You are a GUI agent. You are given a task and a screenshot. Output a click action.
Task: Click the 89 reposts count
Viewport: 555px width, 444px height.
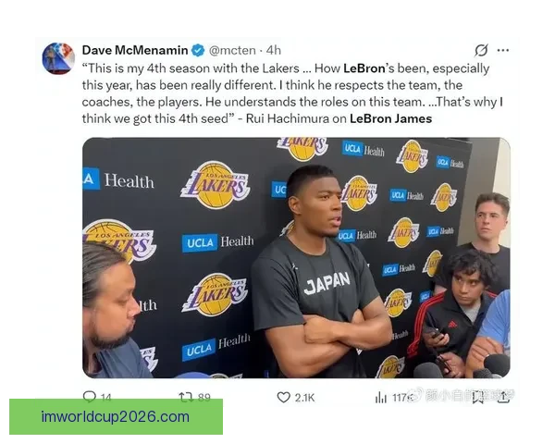pyautogui.click(x=204, y=397)
